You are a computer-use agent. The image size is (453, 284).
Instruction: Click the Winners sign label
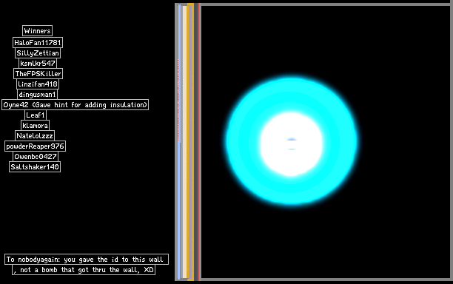tap(37, 31)
